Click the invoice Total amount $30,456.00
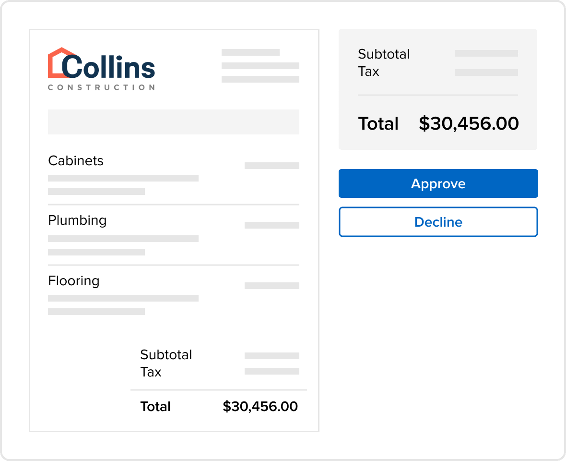The height and width of the screenshot is (461, 566). (x=260, y=406)
